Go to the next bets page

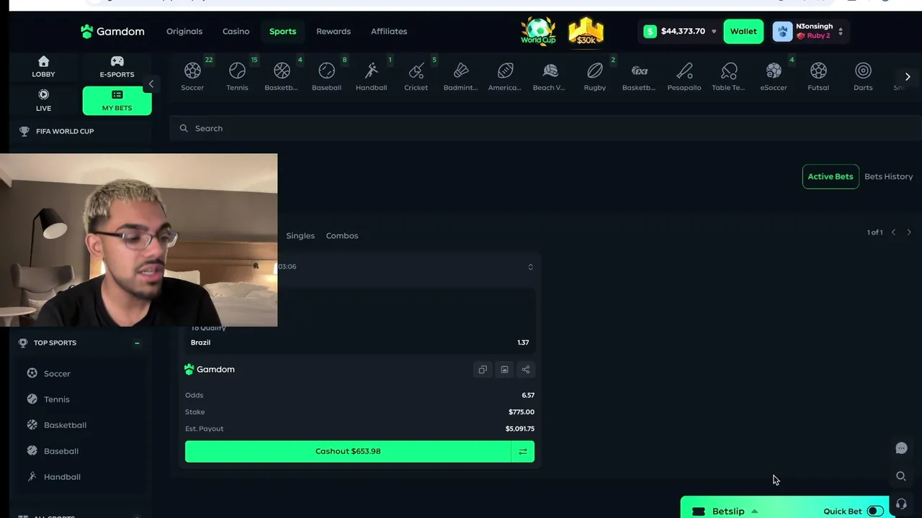tap(909, 232)
